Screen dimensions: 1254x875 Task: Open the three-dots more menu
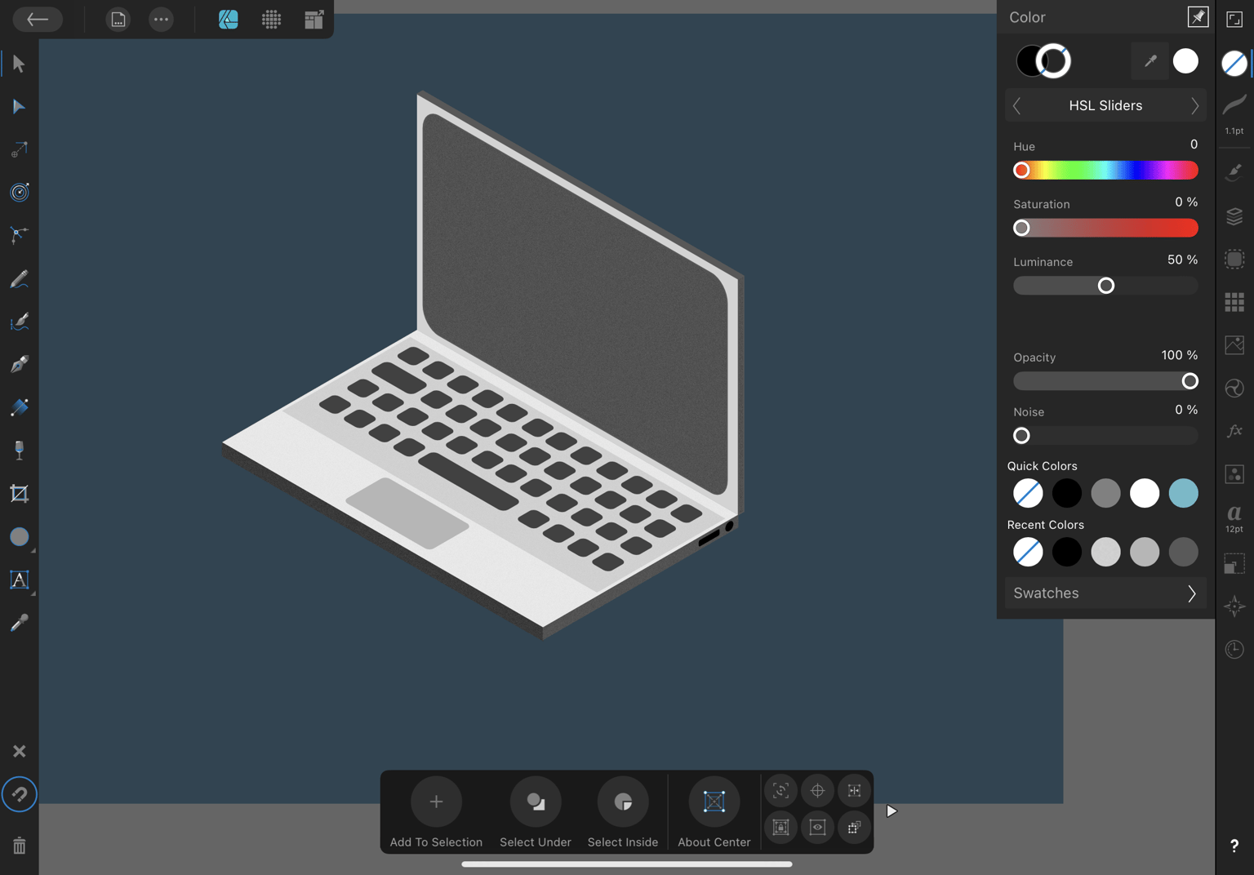[x=162, y=19]
